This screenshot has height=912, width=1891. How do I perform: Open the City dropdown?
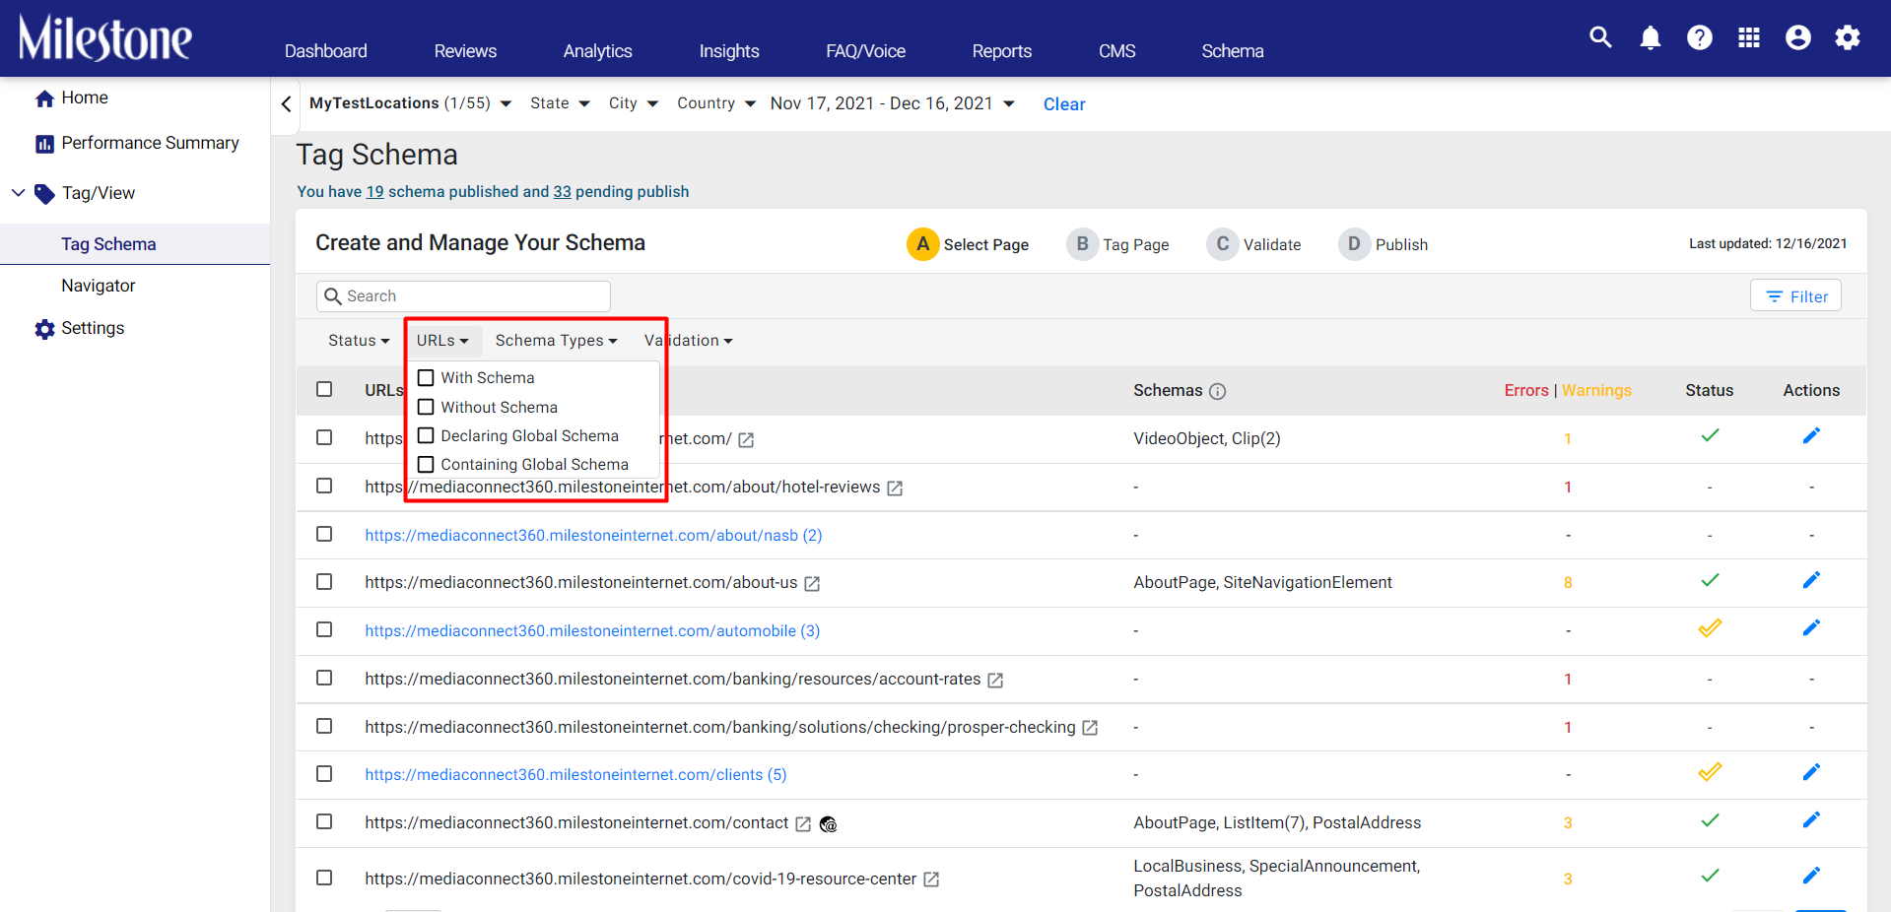(633, 103)
